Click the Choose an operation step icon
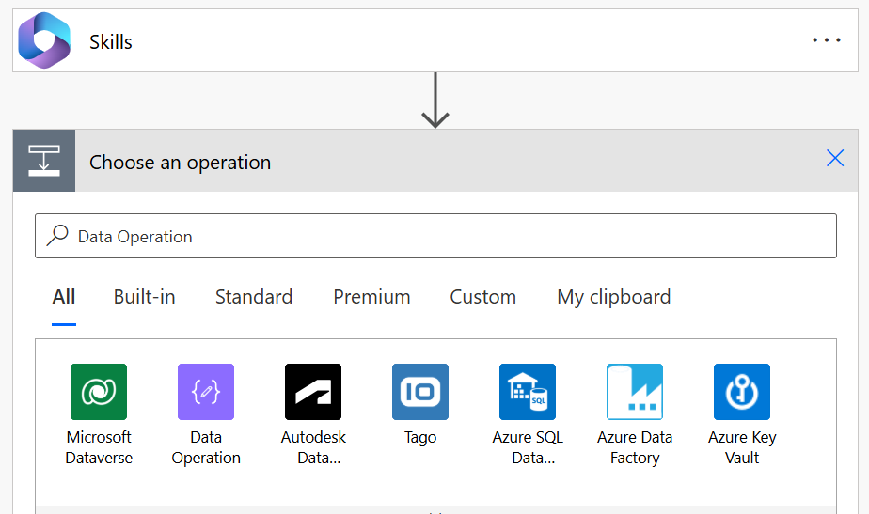869x514 pixels. click(44, 161)
